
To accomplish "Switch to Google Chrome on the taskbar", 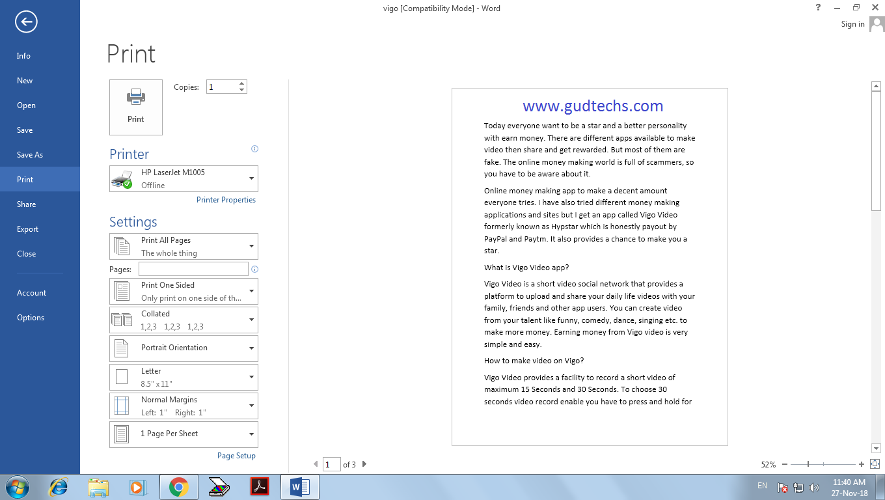I will (179, 487).
